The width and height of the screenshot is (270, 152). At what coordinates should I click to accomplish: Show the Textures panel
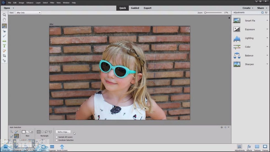pyautogui.click(x=257, y=148)
